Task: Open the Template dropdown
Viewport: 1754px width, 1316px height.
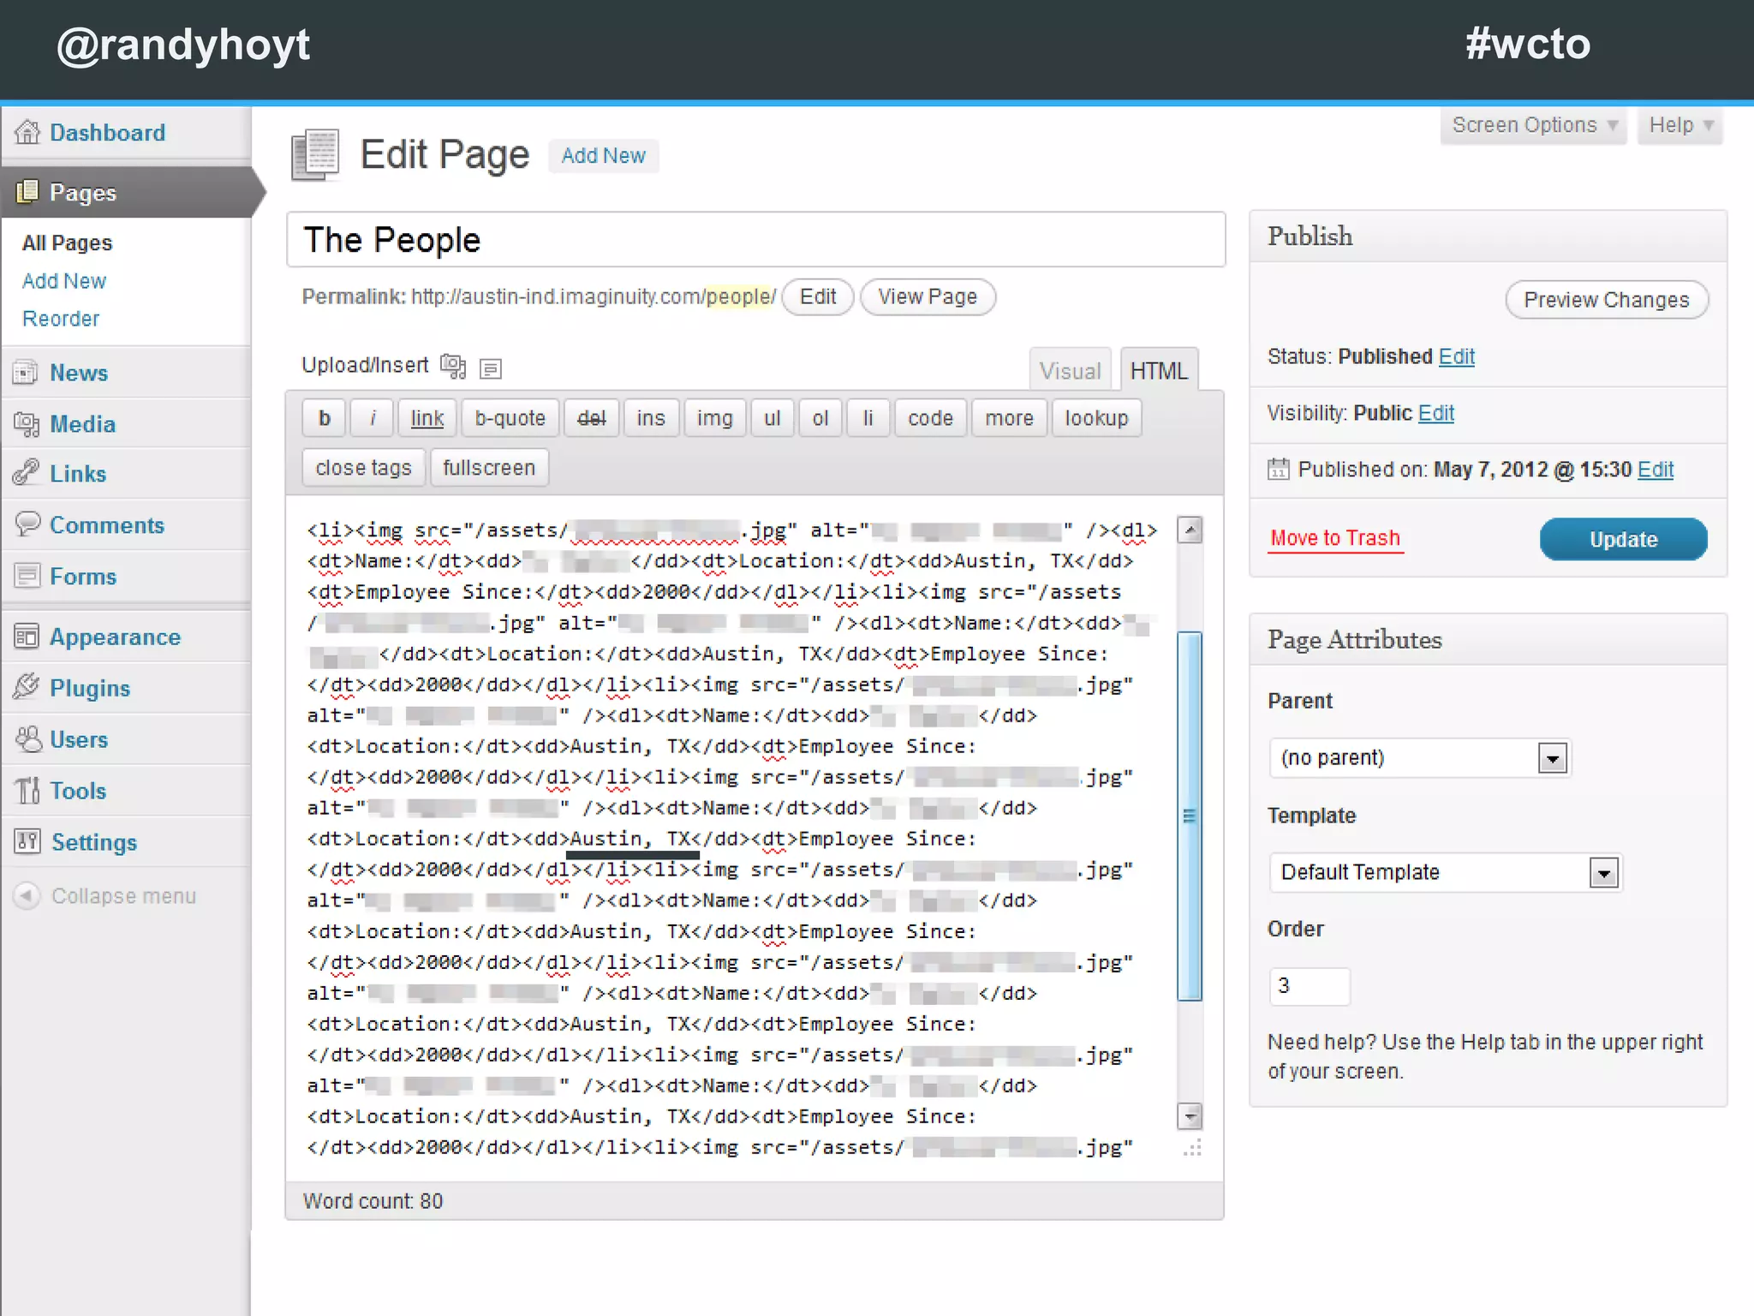Action: [1603, 873]
